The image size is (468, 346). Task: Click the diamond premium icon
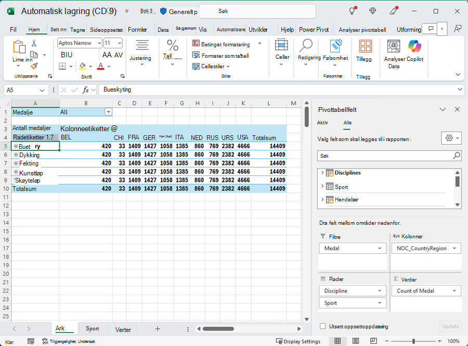pos(372,11)
